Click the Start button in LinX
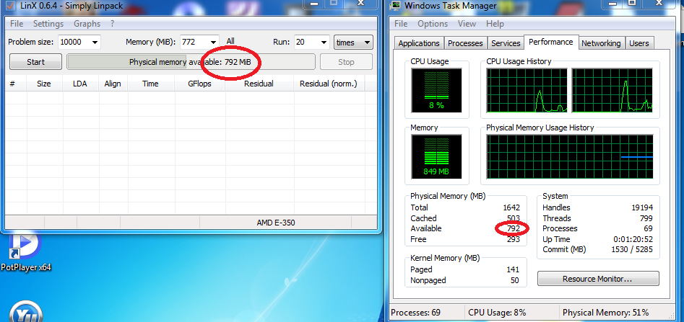Image resolution: width=684 pixels, height=322 pixels. pyautogui.click(x=36, y=62)
